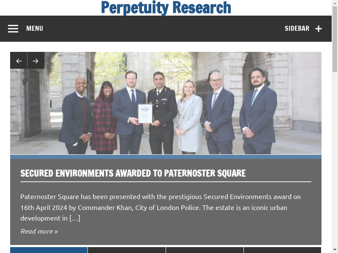338x253 pixels.
Task: Click the plus icon beside Sidebar
Action: point(319,29)
